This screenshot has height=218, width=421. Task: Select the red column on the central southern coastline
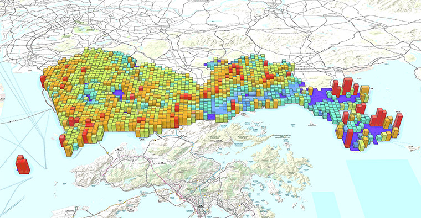pyautogui.click(x=177, y=122)
